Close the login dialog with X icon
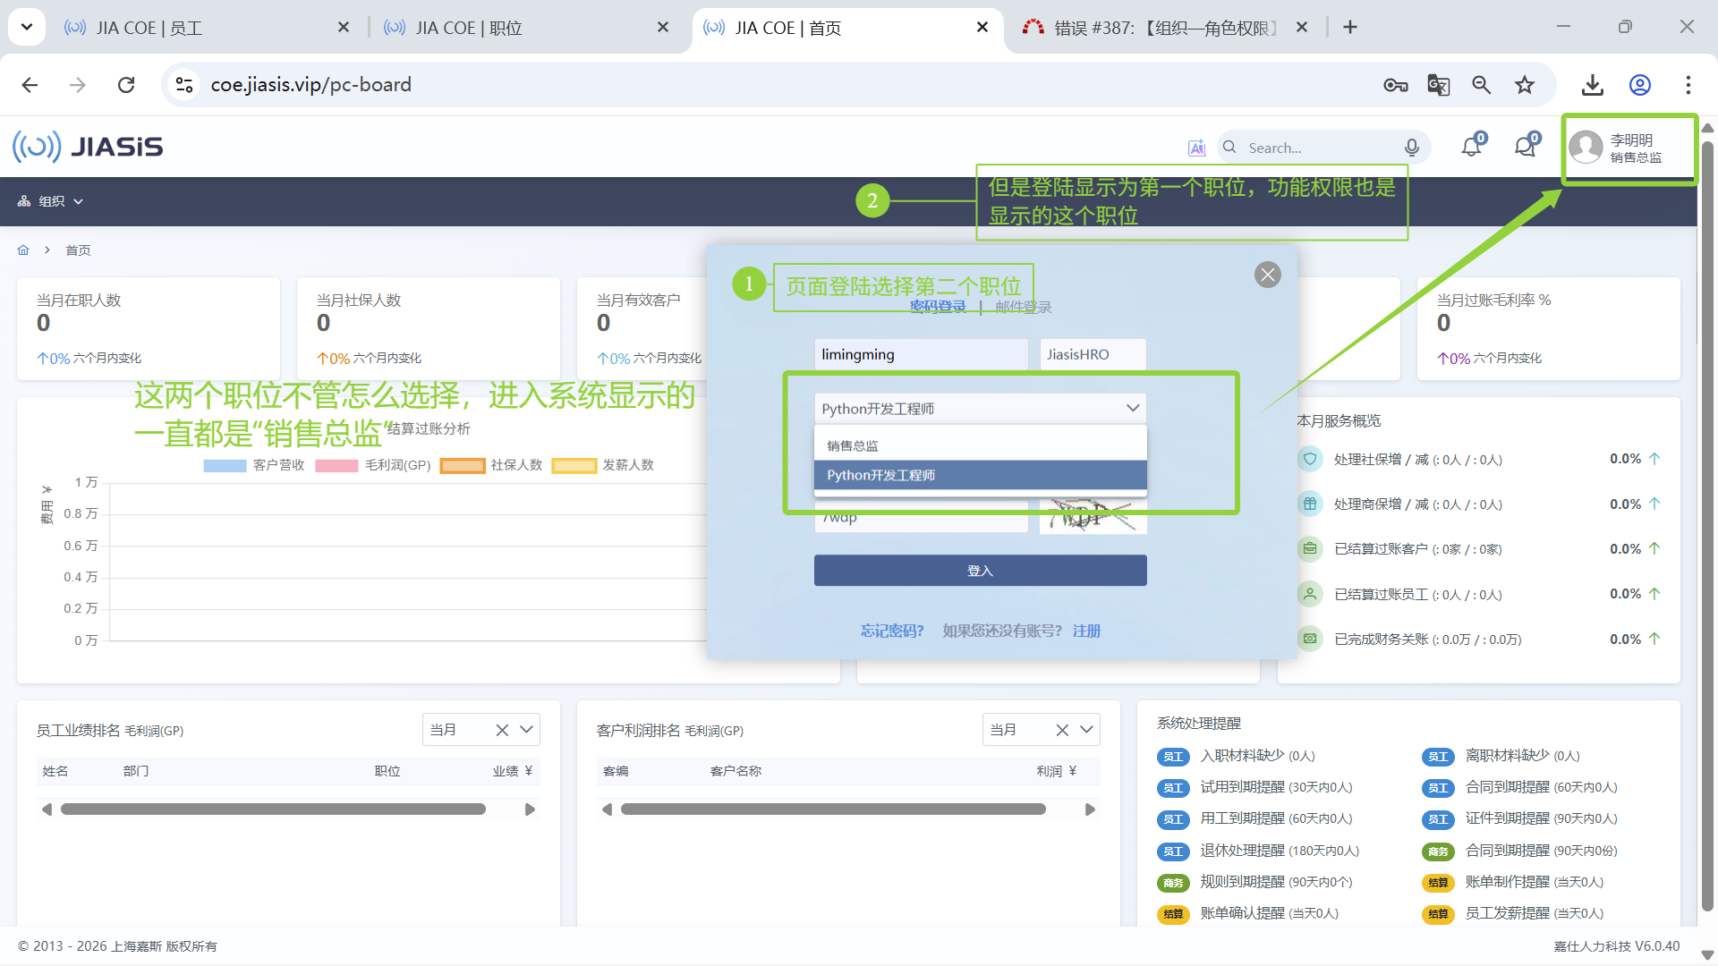The width and height of the screenshot is (1718, 966). click(x=1267, y=275)
